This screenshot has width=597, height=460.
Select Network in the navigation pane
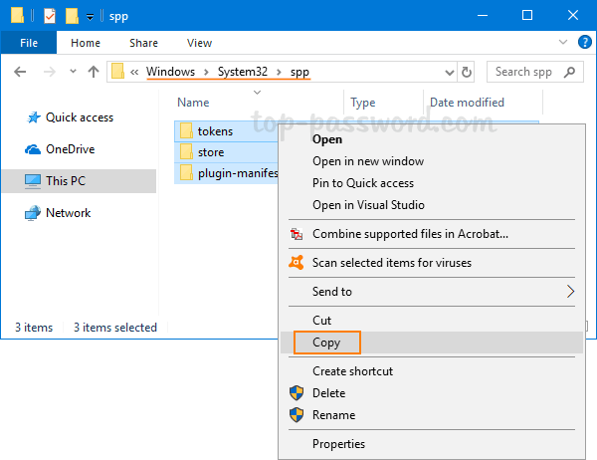68,213
